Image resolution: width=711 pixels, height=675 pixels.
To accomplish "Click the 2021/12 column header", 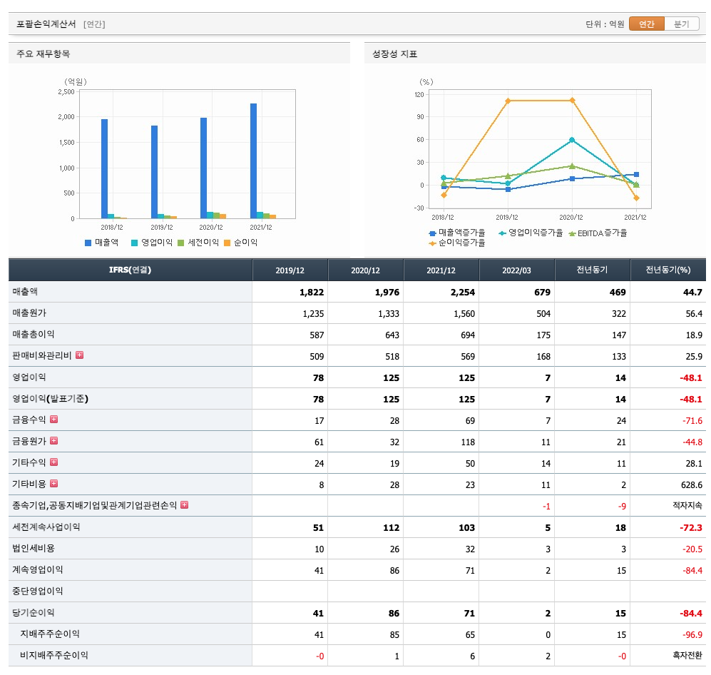I will click(441, 270).
